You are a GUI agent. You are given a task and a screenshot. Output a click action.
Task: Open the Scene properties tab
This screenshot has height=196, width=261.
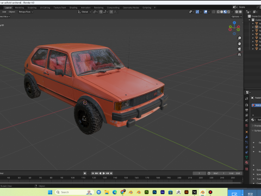(x=247, y=120)
